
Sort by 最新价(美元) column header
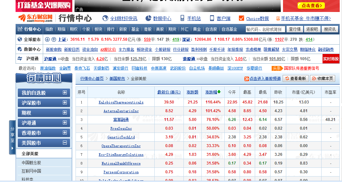(169, 92)
